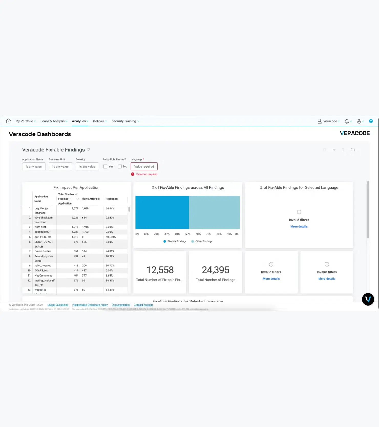Favorite the dashboard with the heart icon
Viewport: 379px width, 427px height.
click(x=88, y=150)
